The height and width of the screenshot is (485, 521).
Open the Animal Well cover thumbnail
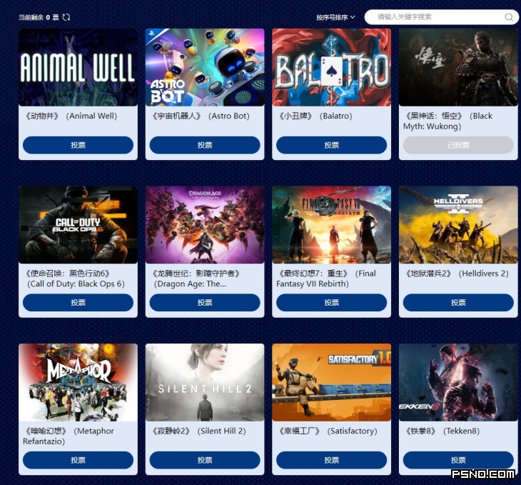[x=78, y=67]
